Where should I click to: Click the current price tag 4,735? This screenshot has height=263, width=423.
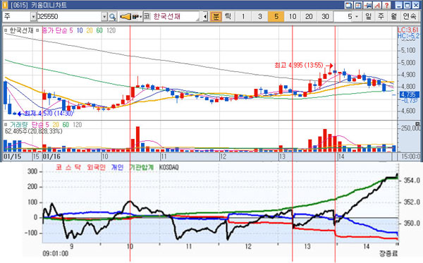[x=410, y=94]
